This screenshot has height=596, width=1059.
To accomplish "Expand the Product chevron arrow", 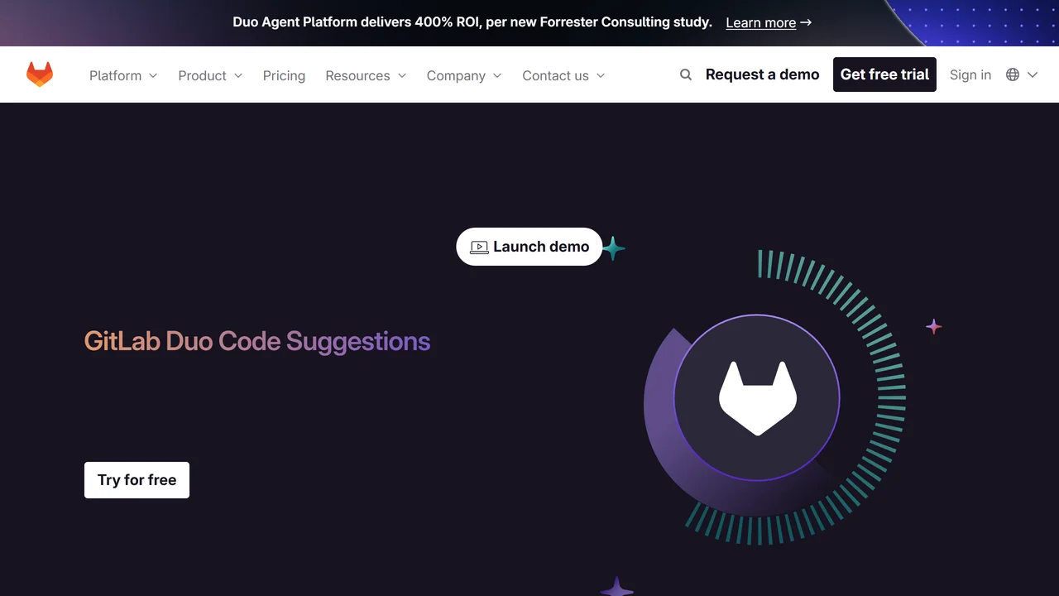I will click(238, 75).
